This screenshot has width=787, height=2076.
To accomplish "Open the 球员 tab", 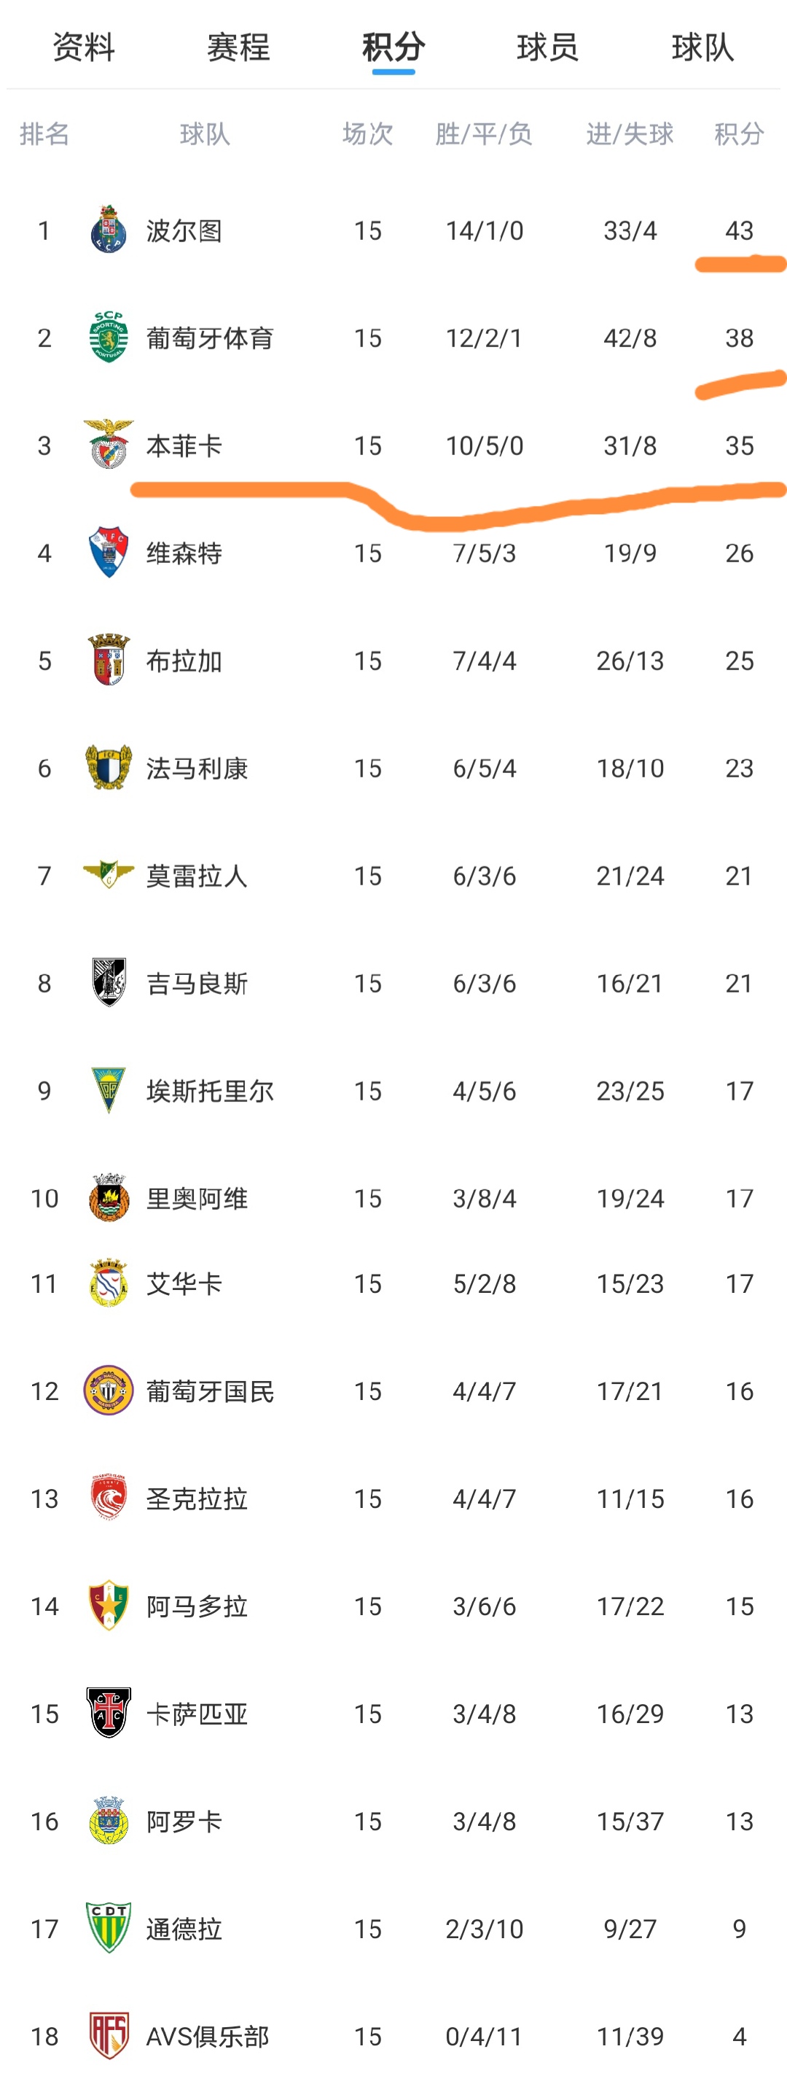I will [548, 47].
